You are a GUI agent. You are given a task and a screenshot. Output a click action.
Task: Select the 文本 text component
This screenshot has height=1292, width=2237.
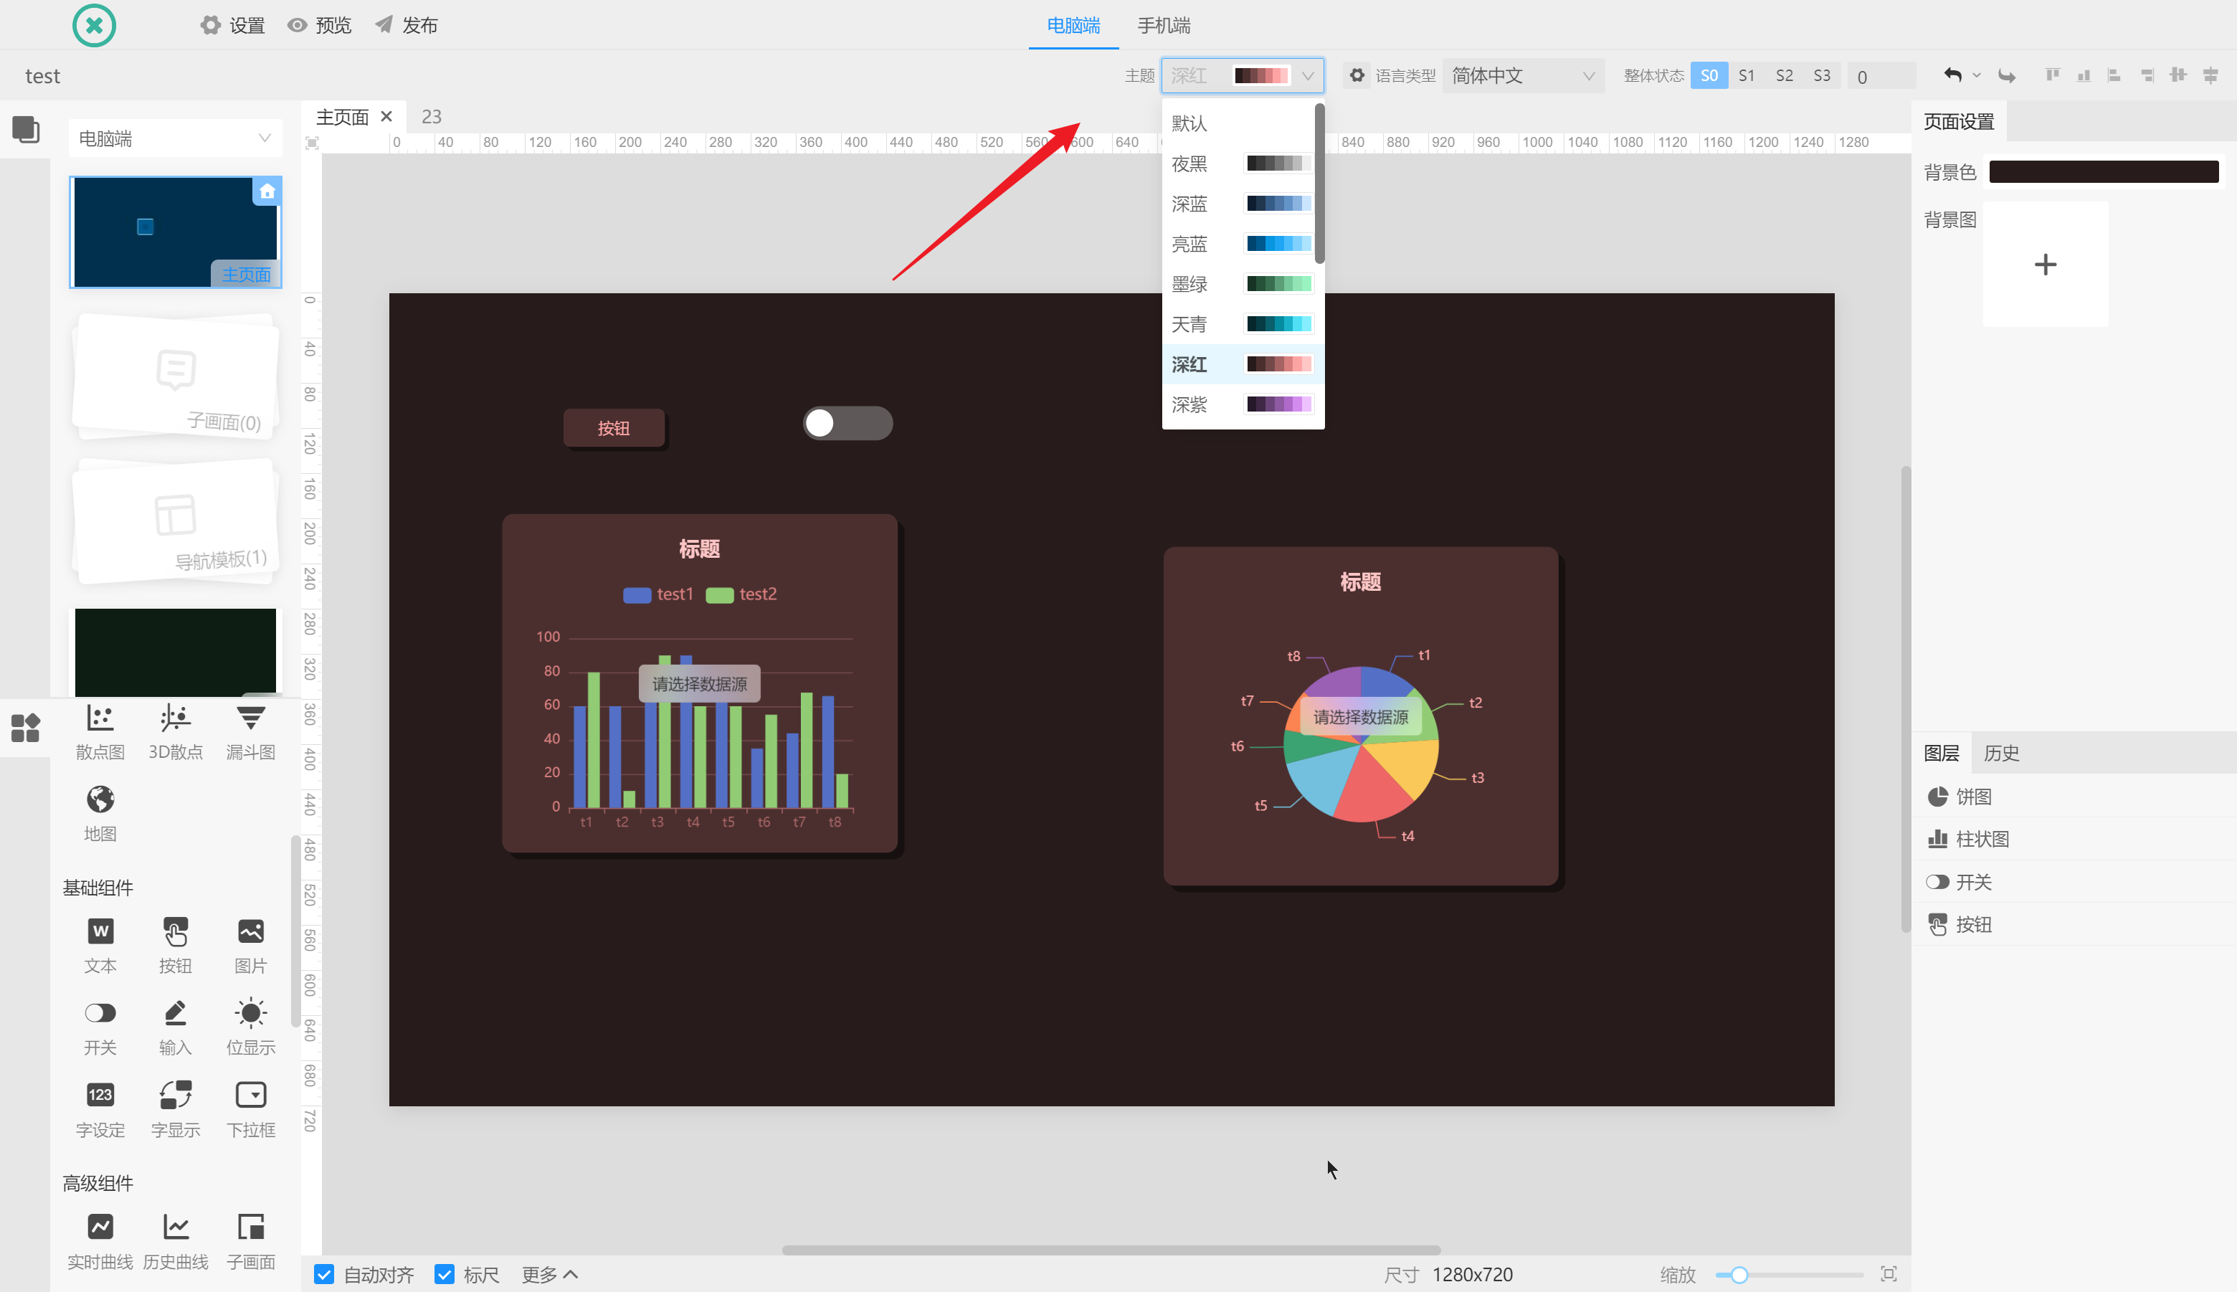100,947
